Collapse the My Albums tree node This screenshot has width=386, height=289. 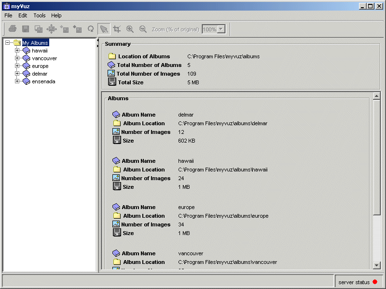point(8,42)
